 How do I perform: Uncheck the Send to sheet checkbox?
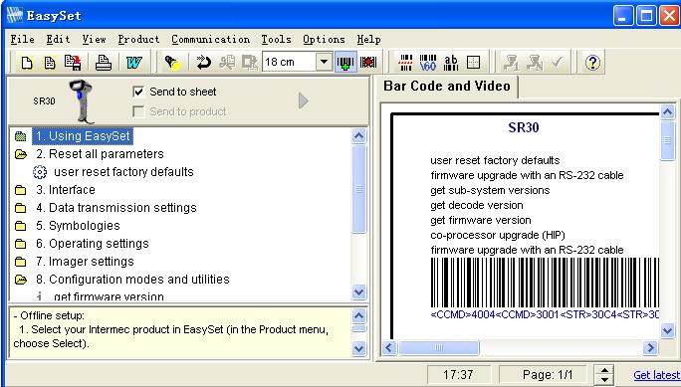tap(138, 92)
